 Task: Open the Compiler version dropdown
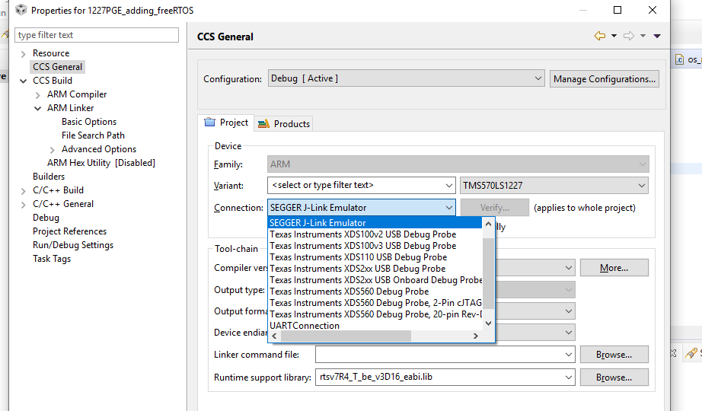pyautogui.click(x=568, y=268)
